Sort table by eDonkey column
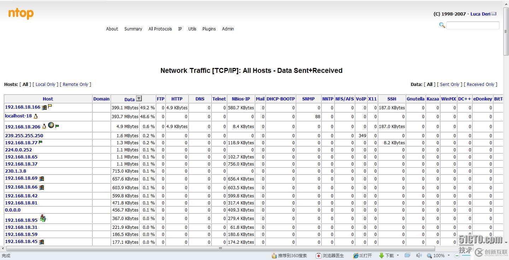 (x=482, y=99)
